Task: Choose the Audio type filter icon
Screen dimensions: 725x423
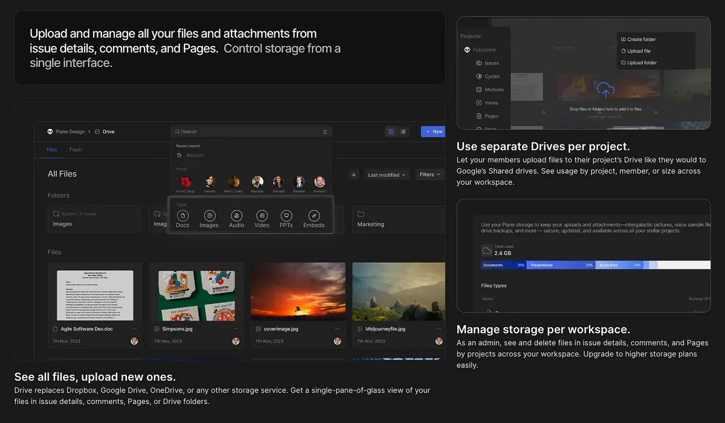Action: (236, 216)
